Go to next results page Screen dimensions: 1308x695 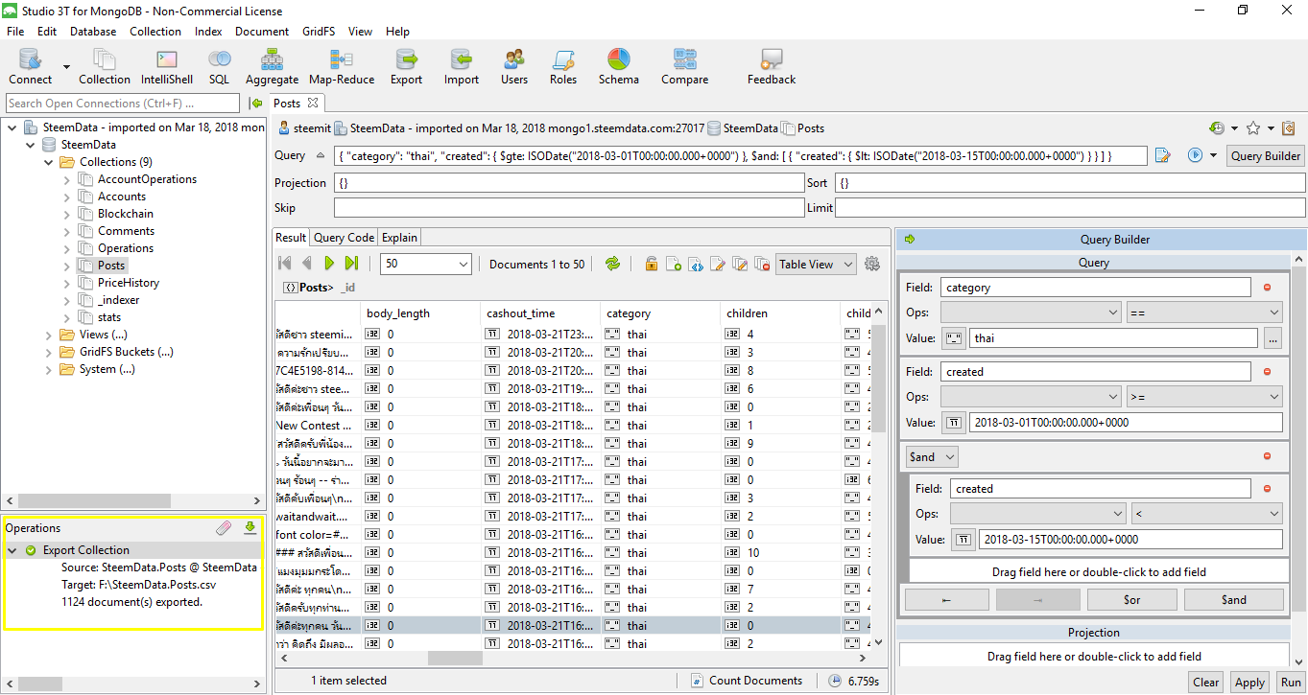click(329, 264)
